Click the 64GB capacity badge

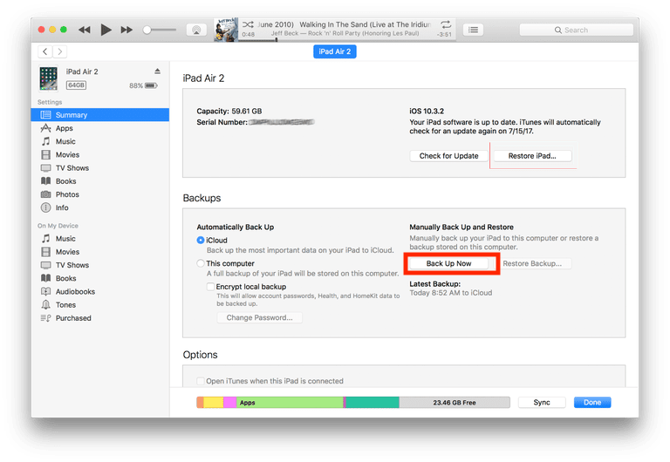pyautogui.click(x=76, y=85)
